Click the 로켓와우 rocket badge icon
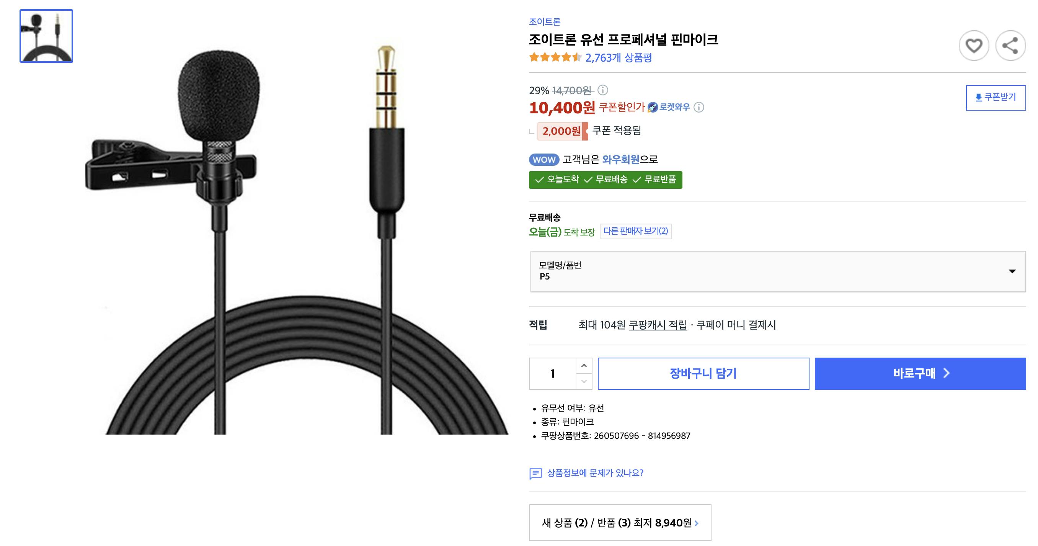Viewport: 1038px width, 546px height. (653, 107)
